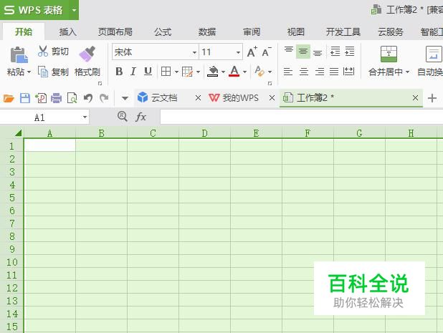The width and height of the screenshot is (443, 333).
Task: Switch to the 云文档 document tab
Action: pyautogui.click(x=163, y=98)
